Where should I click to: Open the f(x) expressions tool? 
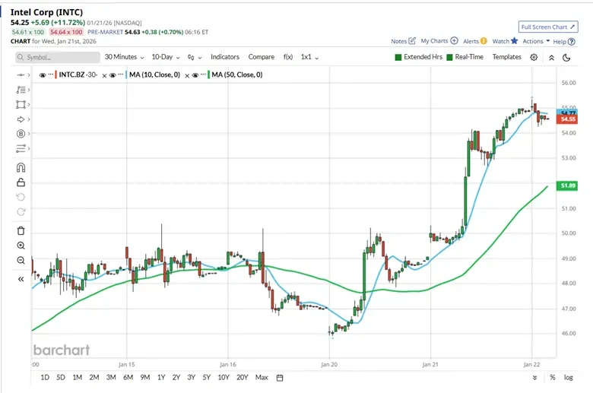288,57
